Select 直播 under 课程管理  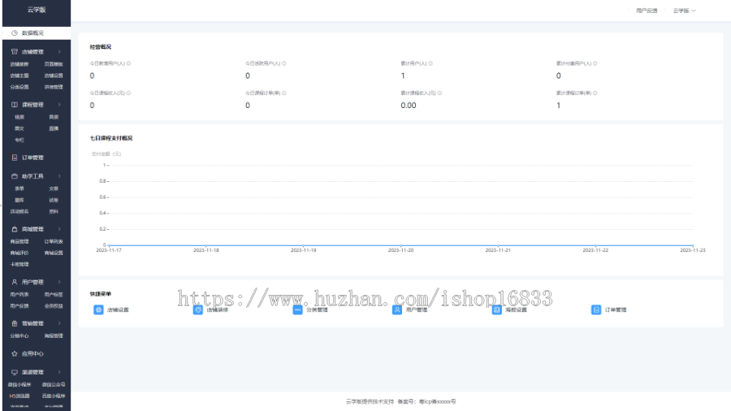coord(54,128)
